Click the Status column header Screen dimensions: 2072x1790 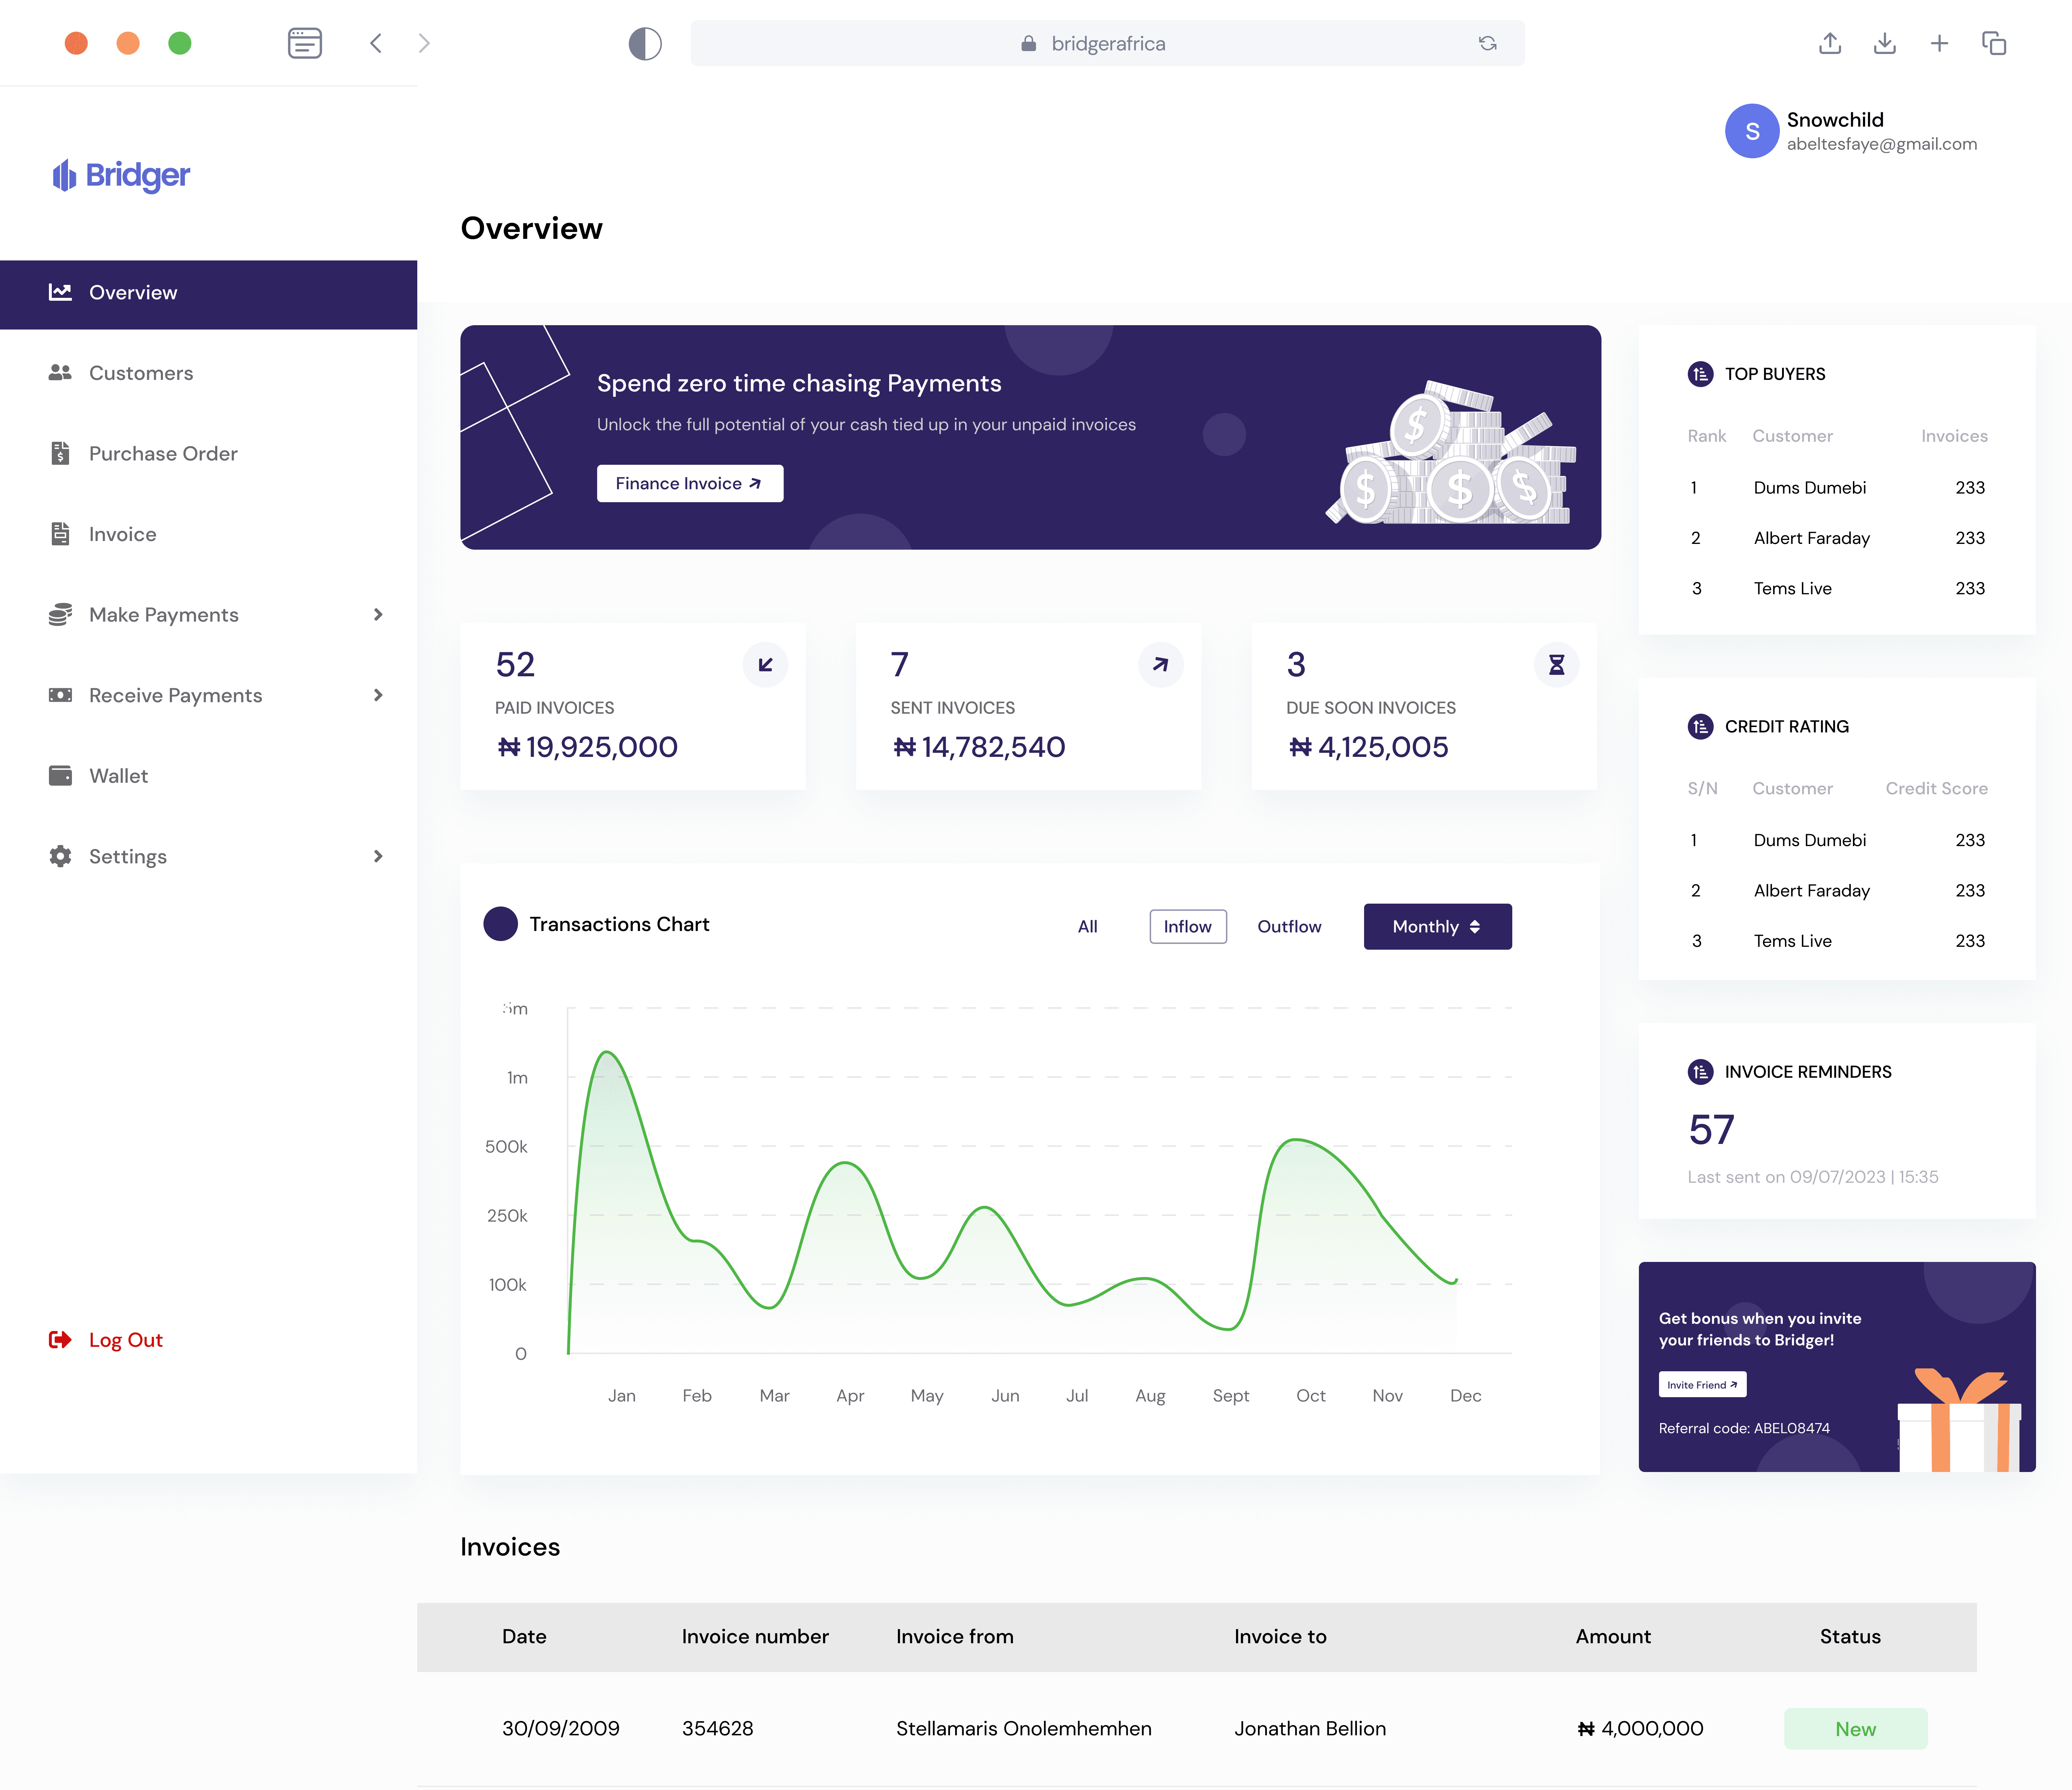[x=1850, y=1637]
